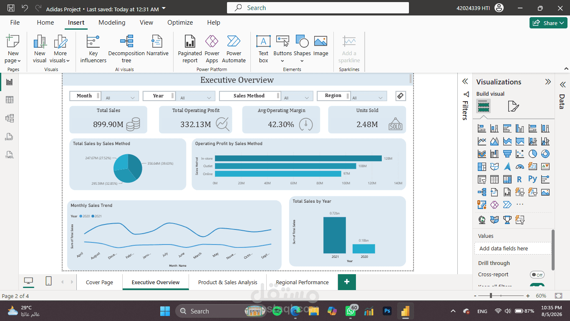This screenshot has height=321, width=570.
Task: Choose the Matrix visualization icon
Action: [x=507, y=179]
